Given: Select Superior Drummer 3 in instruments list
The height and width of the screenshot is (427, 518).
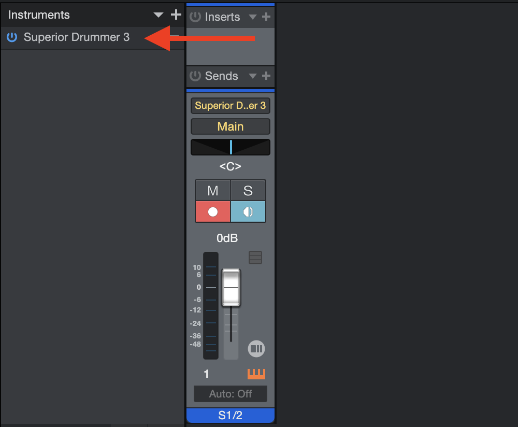Looking at the screenshot, I should tap(77, 37).
